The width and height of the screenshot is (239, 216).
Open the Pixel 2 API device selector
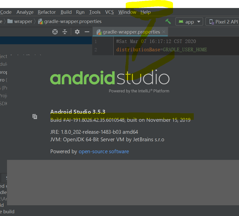(x=223, y=22)
